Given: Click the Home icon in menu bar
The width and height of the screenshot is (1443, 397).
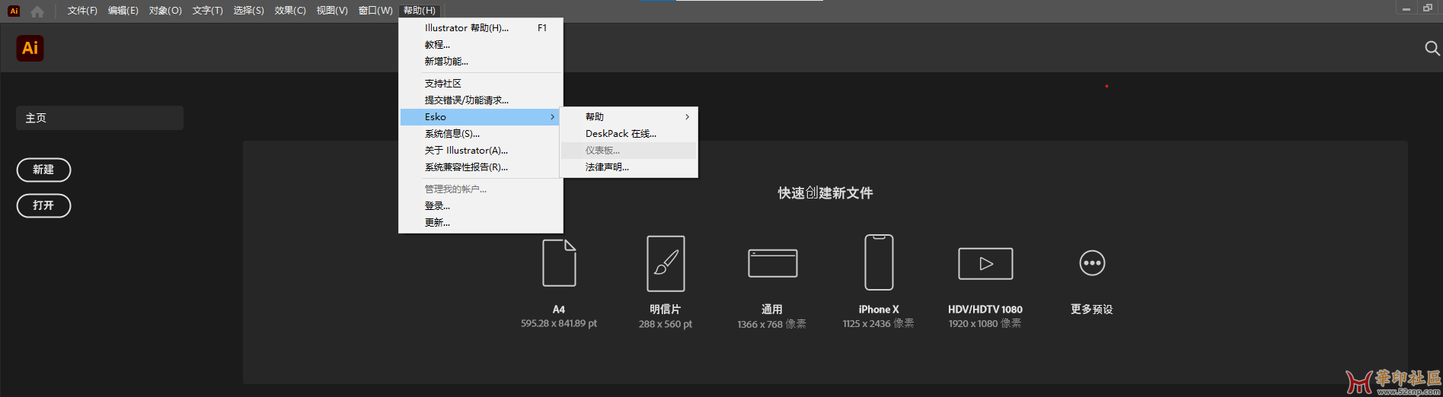Looking at the screenshot, I should [x=37, y=11].
